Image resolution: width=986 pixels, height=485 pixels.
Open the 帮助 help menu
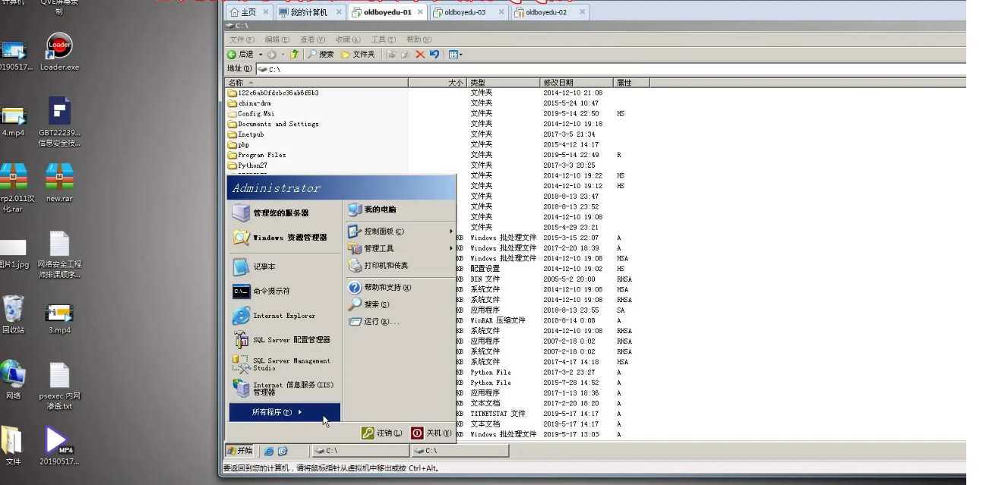tap(419, 39)
